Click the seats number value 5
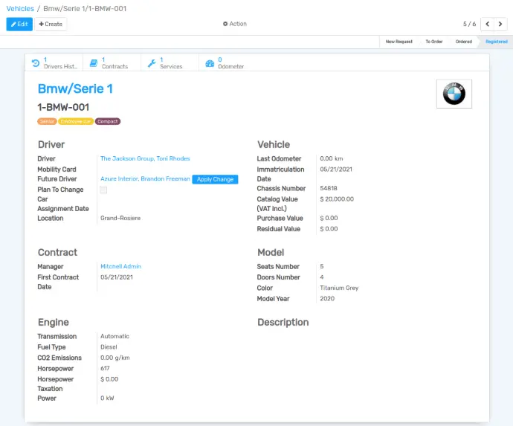 [x=322, y=266]
